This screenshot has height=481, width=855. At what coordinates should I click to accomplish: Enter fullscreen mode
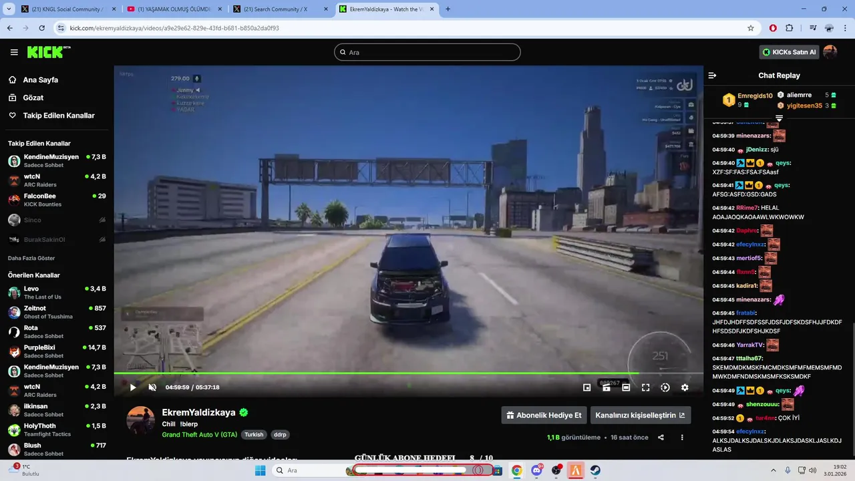pos(645,387)
